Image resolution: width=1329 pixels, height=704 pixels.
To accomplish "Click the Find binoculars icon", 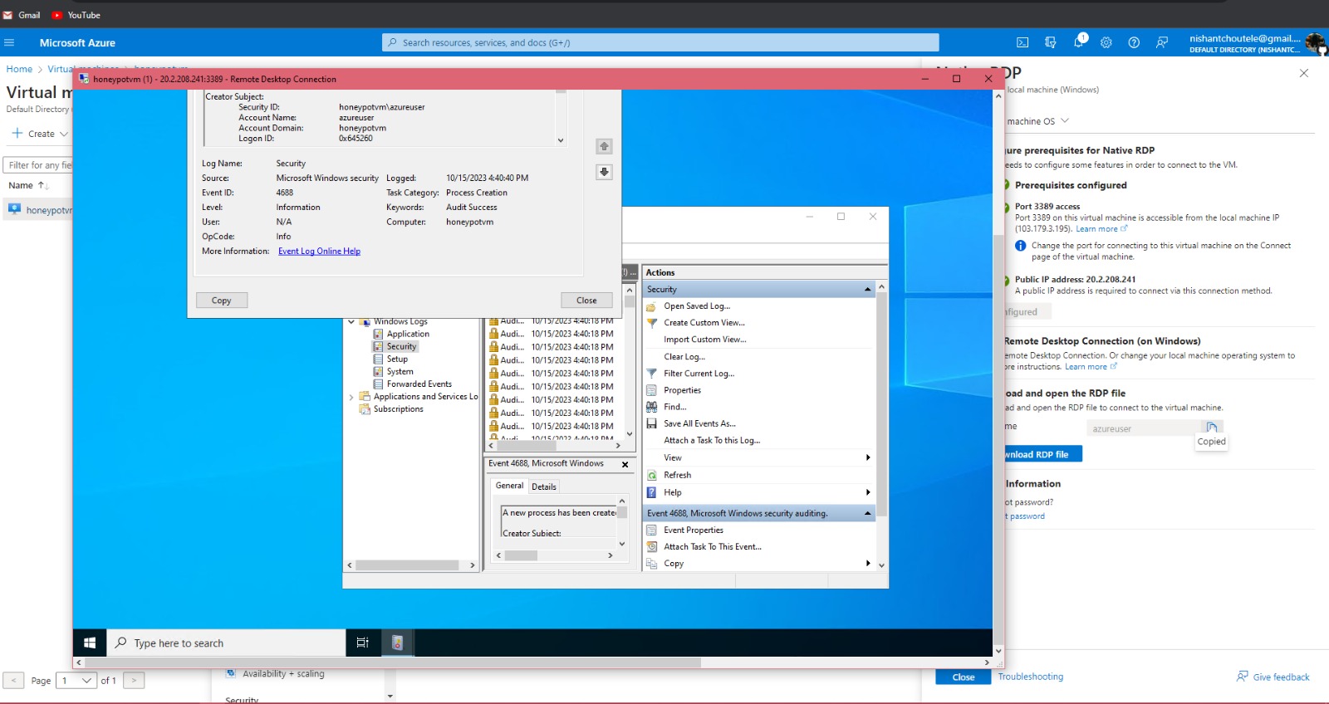I will tap(652, 407).
